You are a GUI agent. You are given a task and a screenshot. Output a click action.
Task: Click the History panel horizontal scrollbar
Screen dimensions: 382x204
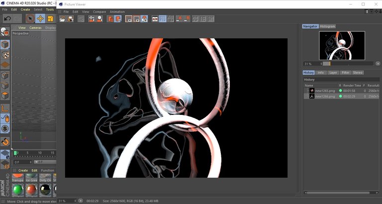[x=338, y=193]
